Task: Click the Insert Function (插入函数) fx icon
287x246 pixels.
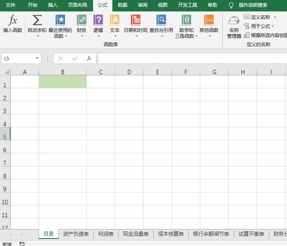Action: click(x=13, y=20)
